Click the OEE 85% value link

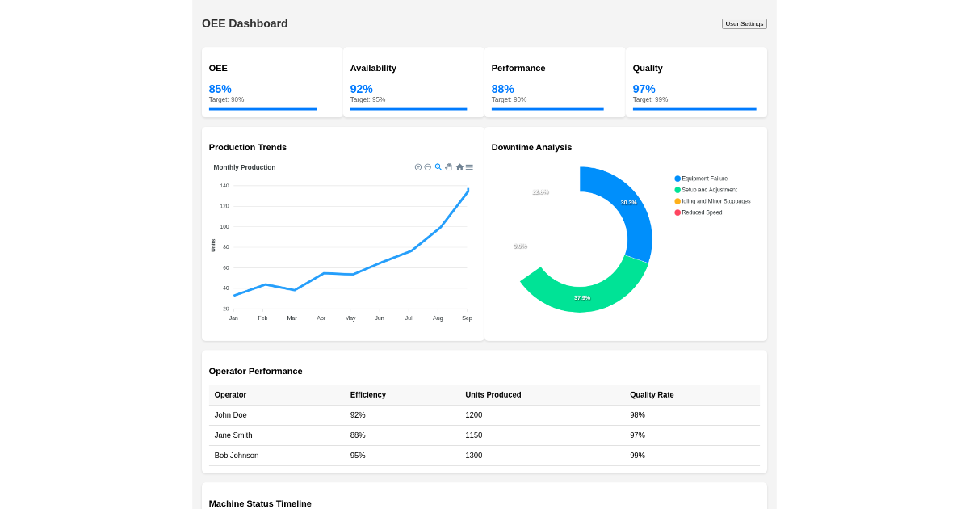tap(220, 89)
